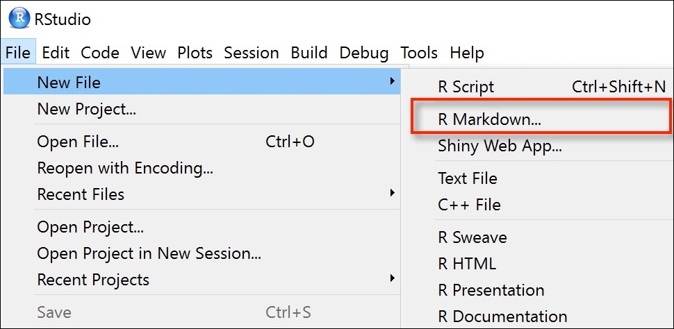Click New Project... menu entry
The image size is (674, 329).
[86, 109]
